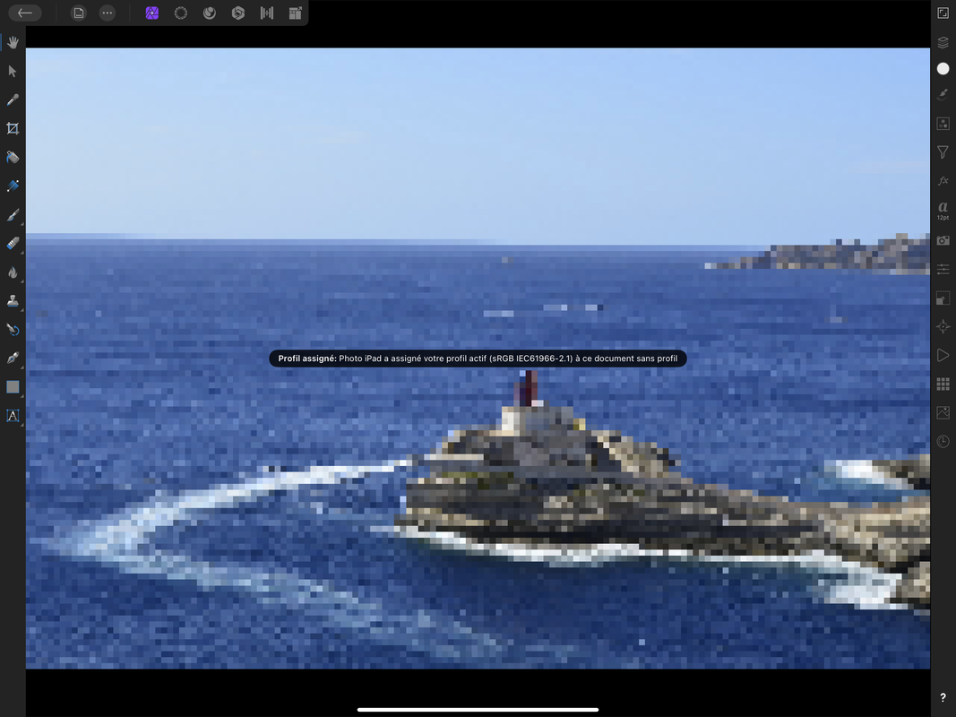This screenshot has width=956, height=717.
Task: Select the Burn/Dodge flame tool
Action: point(13,272)
